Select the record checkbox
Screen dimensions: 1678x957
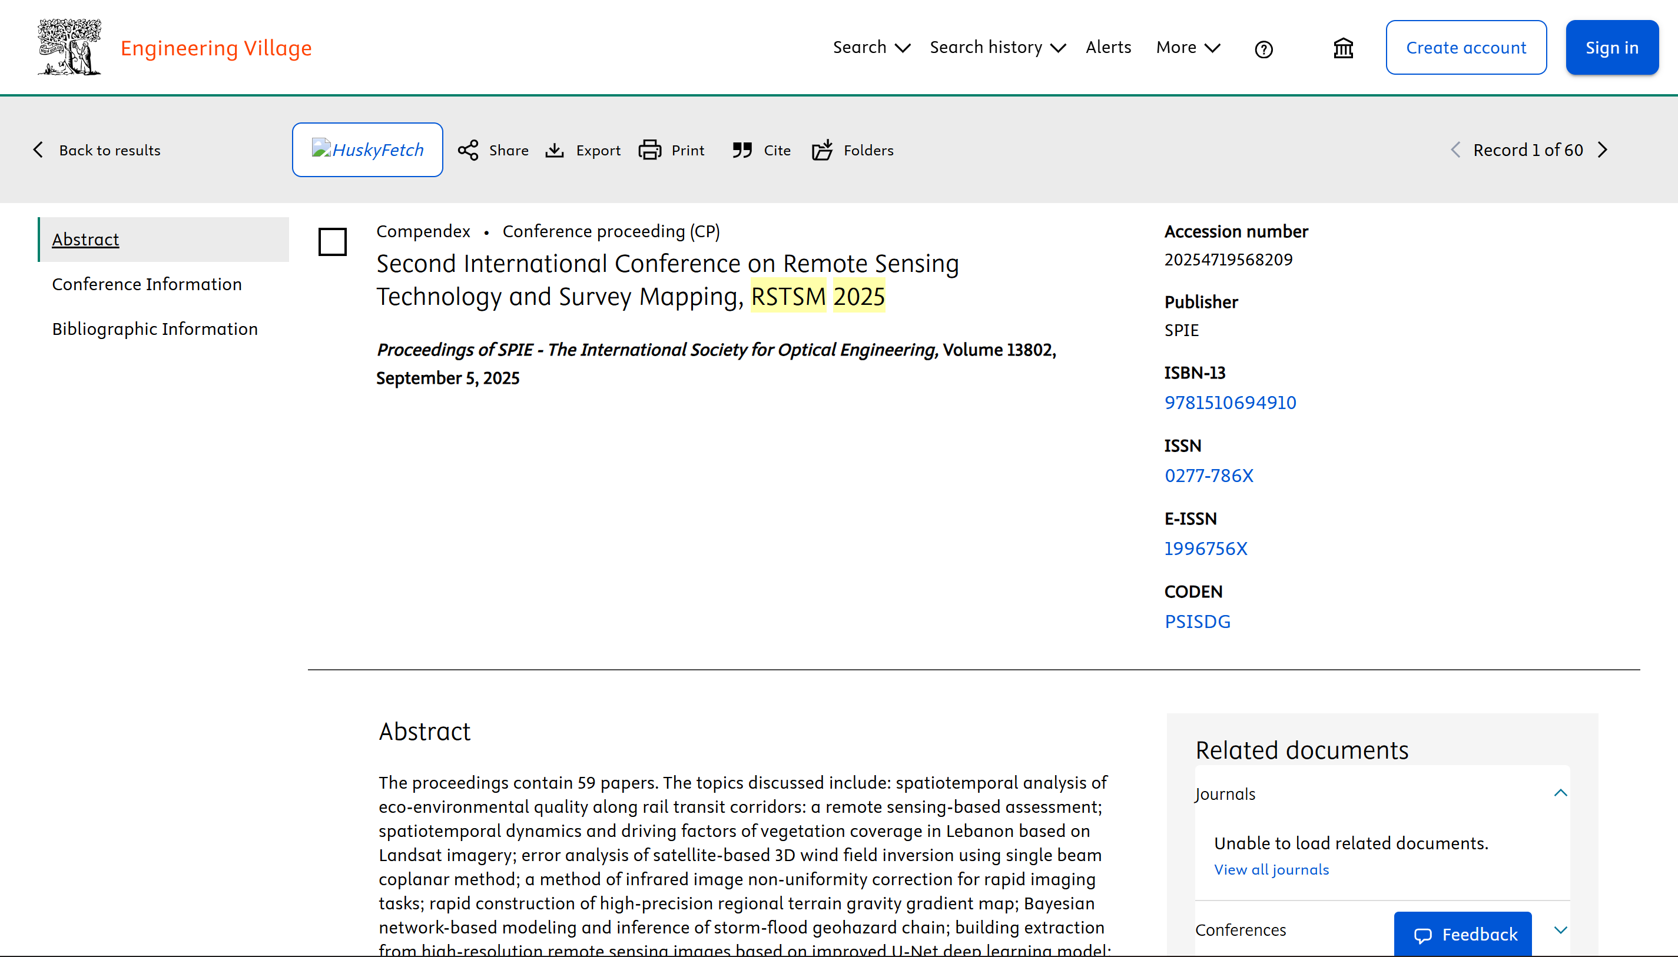point(333,242)
